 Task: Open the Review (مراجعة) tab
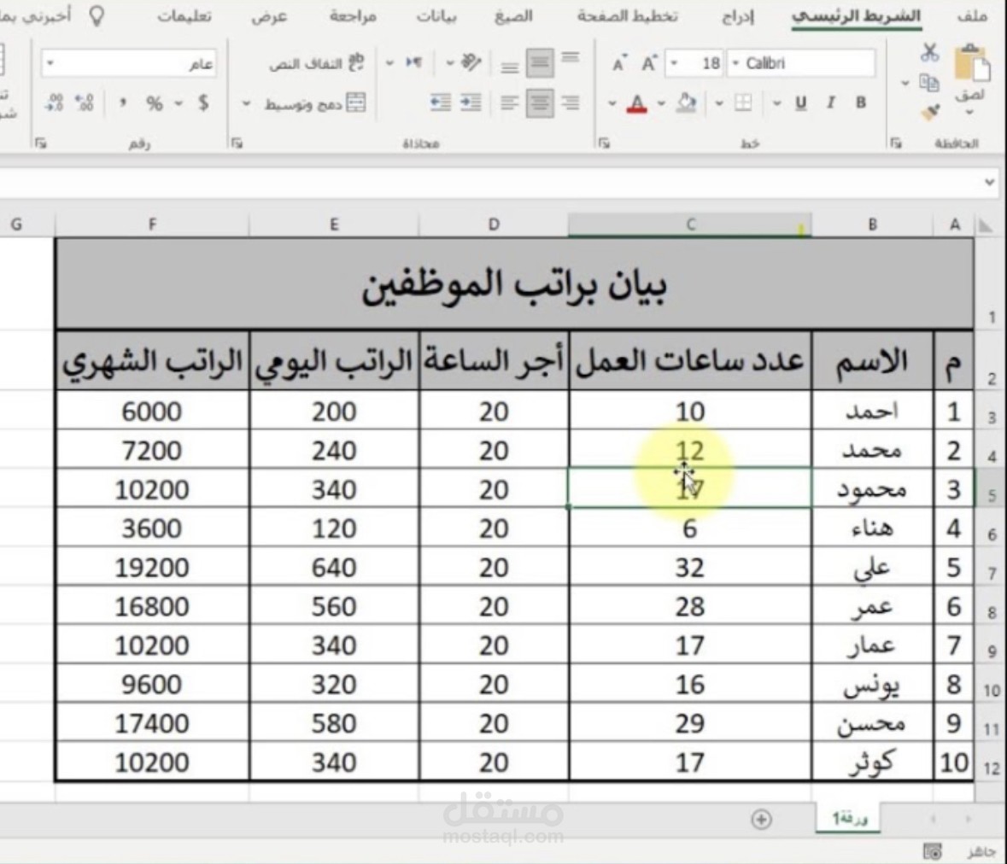tap(353, 16)
